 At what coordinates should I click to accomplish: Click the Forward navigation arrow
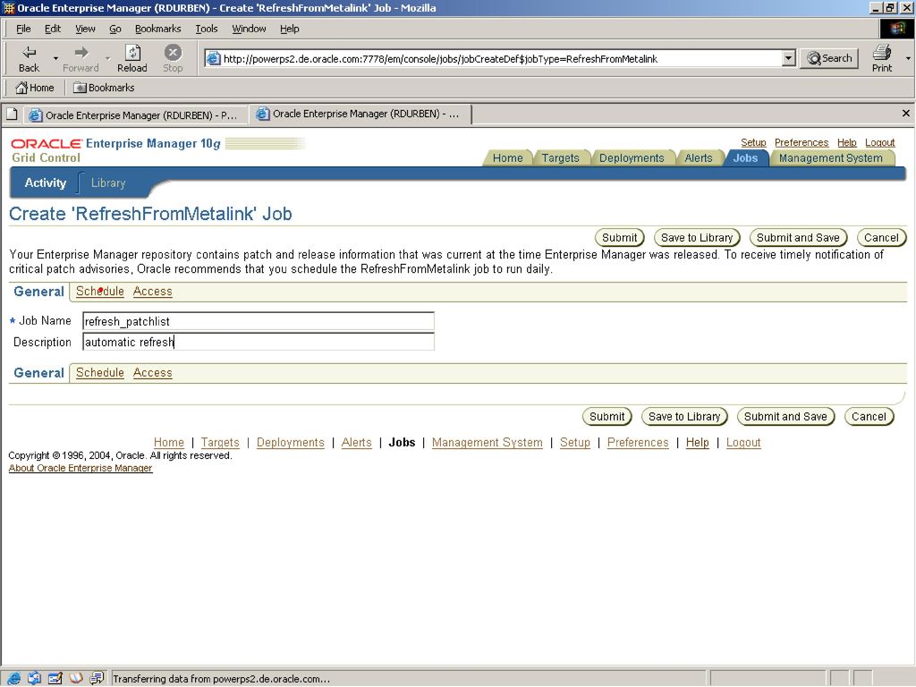coord(81,59)
